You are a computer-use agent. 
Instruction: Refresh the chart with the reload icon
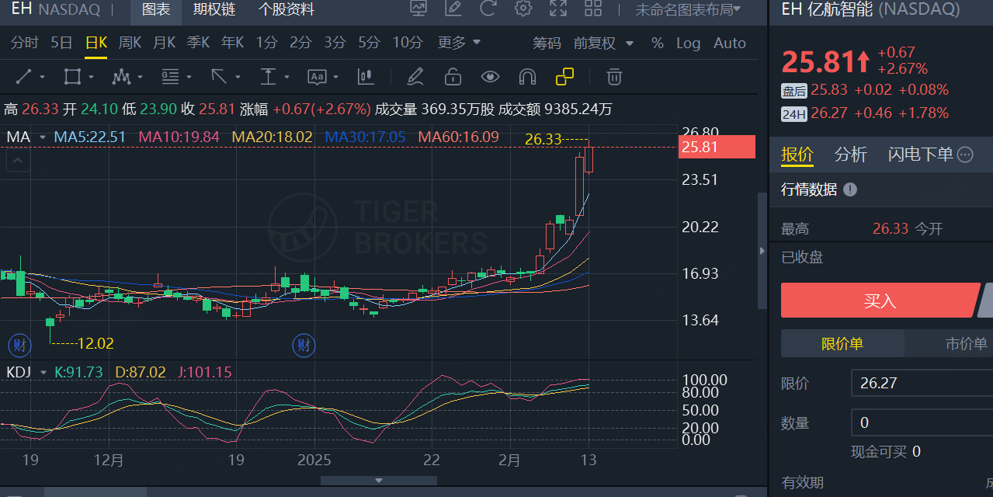pyautogui.click(x=488, y=9)
